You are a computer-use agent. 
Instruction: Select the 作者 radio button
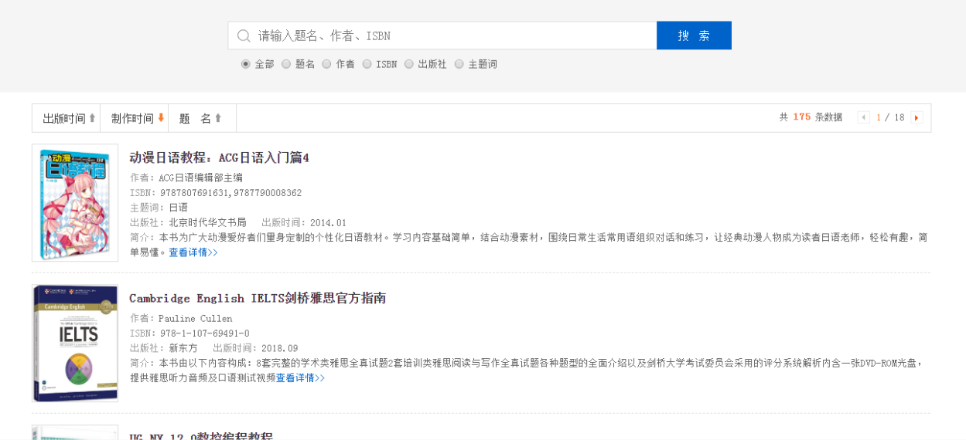pyautogui.click(x=326, y=64)
